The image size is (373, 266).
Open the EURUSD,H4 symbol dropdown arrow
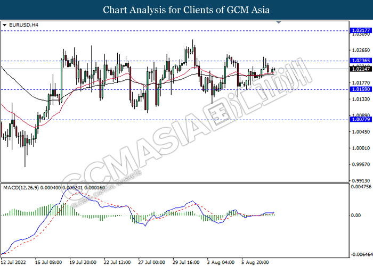(x=4, y=25)
